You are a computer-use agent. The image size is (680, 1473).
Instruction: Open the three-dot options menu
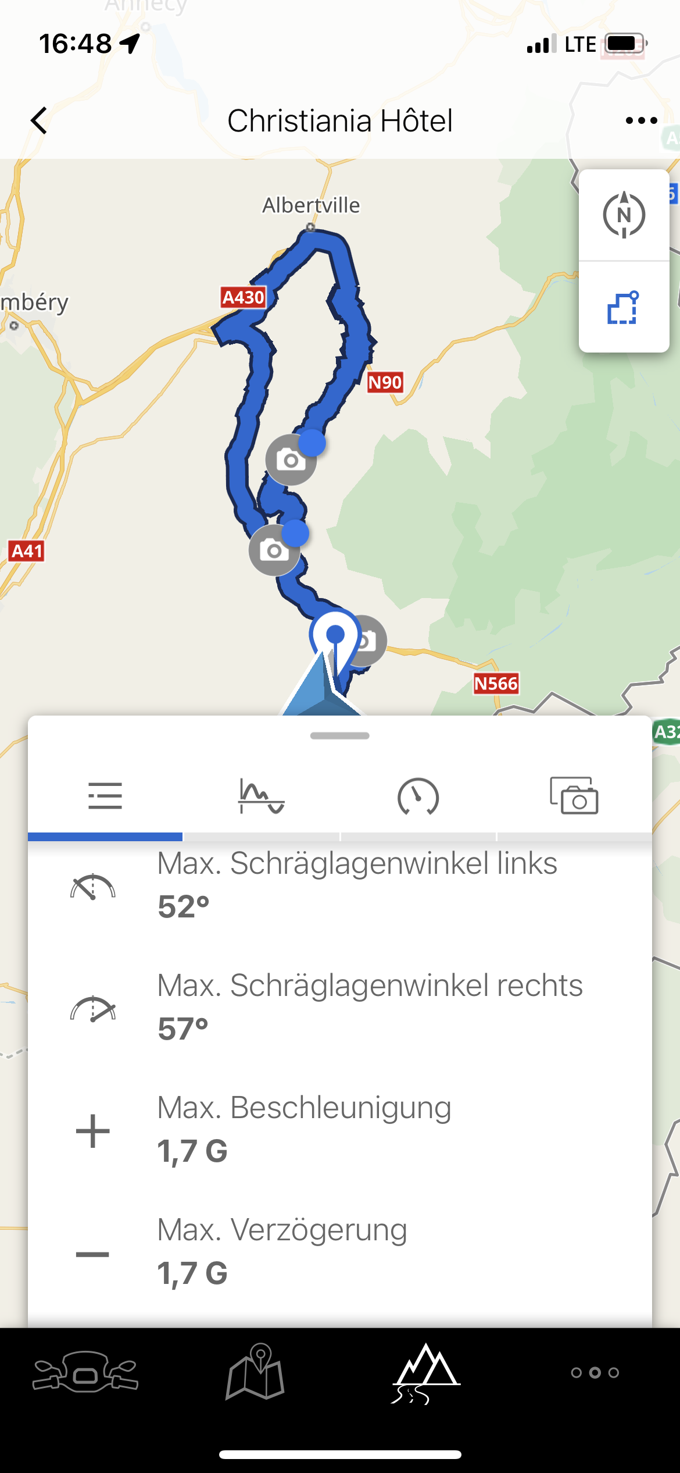pos(641,120)
